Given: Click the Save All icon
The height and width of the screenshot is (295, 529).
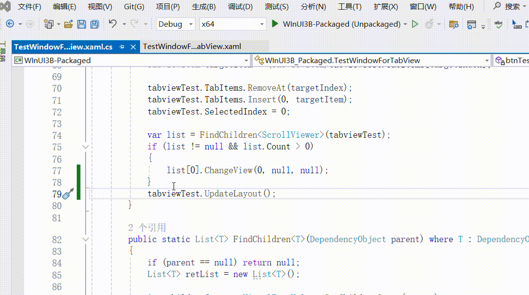Looking at the screenshot, I should point(94,23).
